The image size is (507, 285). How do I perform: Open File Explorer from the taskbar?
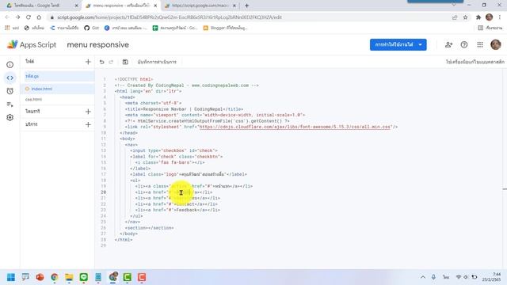[x=69, y=277]
